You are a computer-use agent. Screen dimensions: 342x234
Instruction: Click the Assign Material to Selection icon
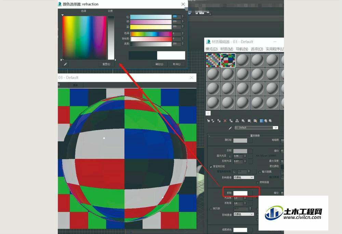pos(219,121)
